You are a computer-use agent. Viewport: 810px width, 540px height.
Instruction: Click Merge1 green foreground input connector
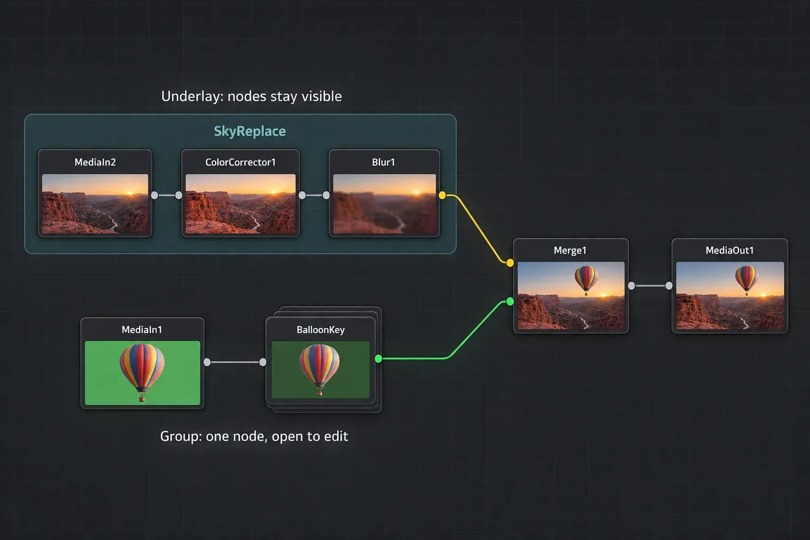click(x=510, y=302)
